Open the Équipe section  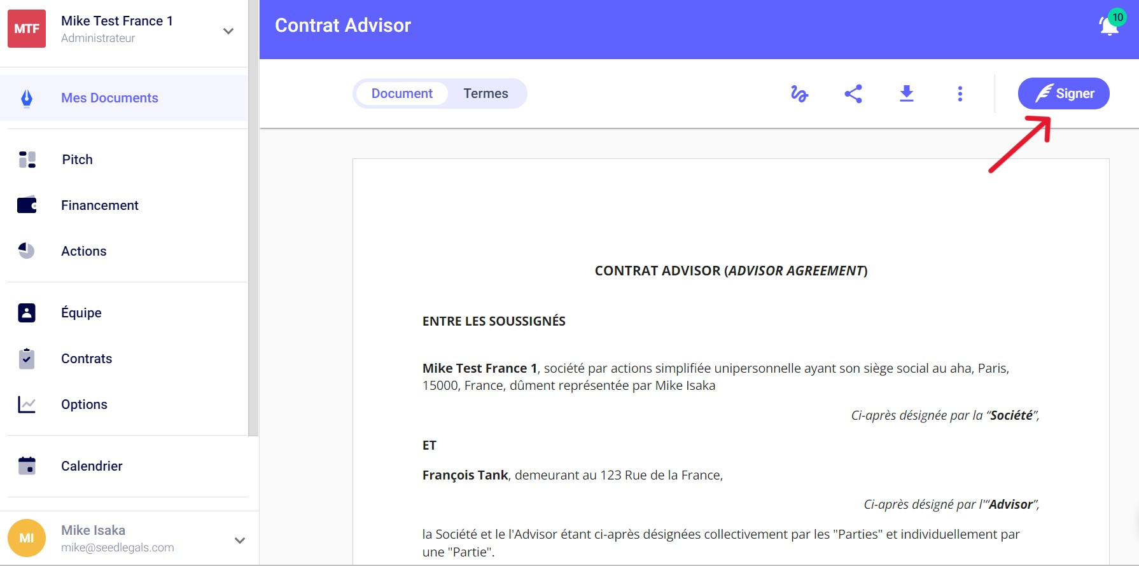(x=81, y=313)
